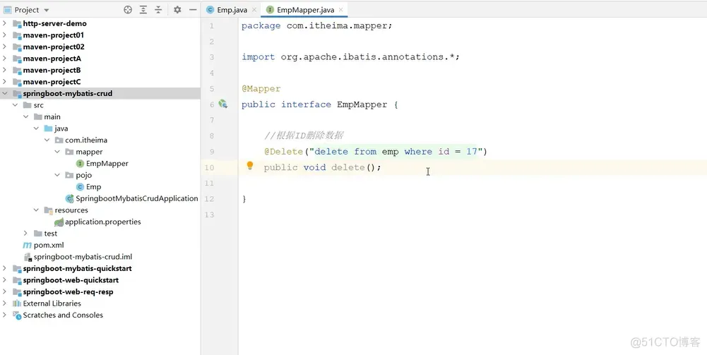Image resolution: width=707 pixels, height=355 pixels.
Task: Click the Chinese comment on line 8
Action: click(x=304, y=136)
